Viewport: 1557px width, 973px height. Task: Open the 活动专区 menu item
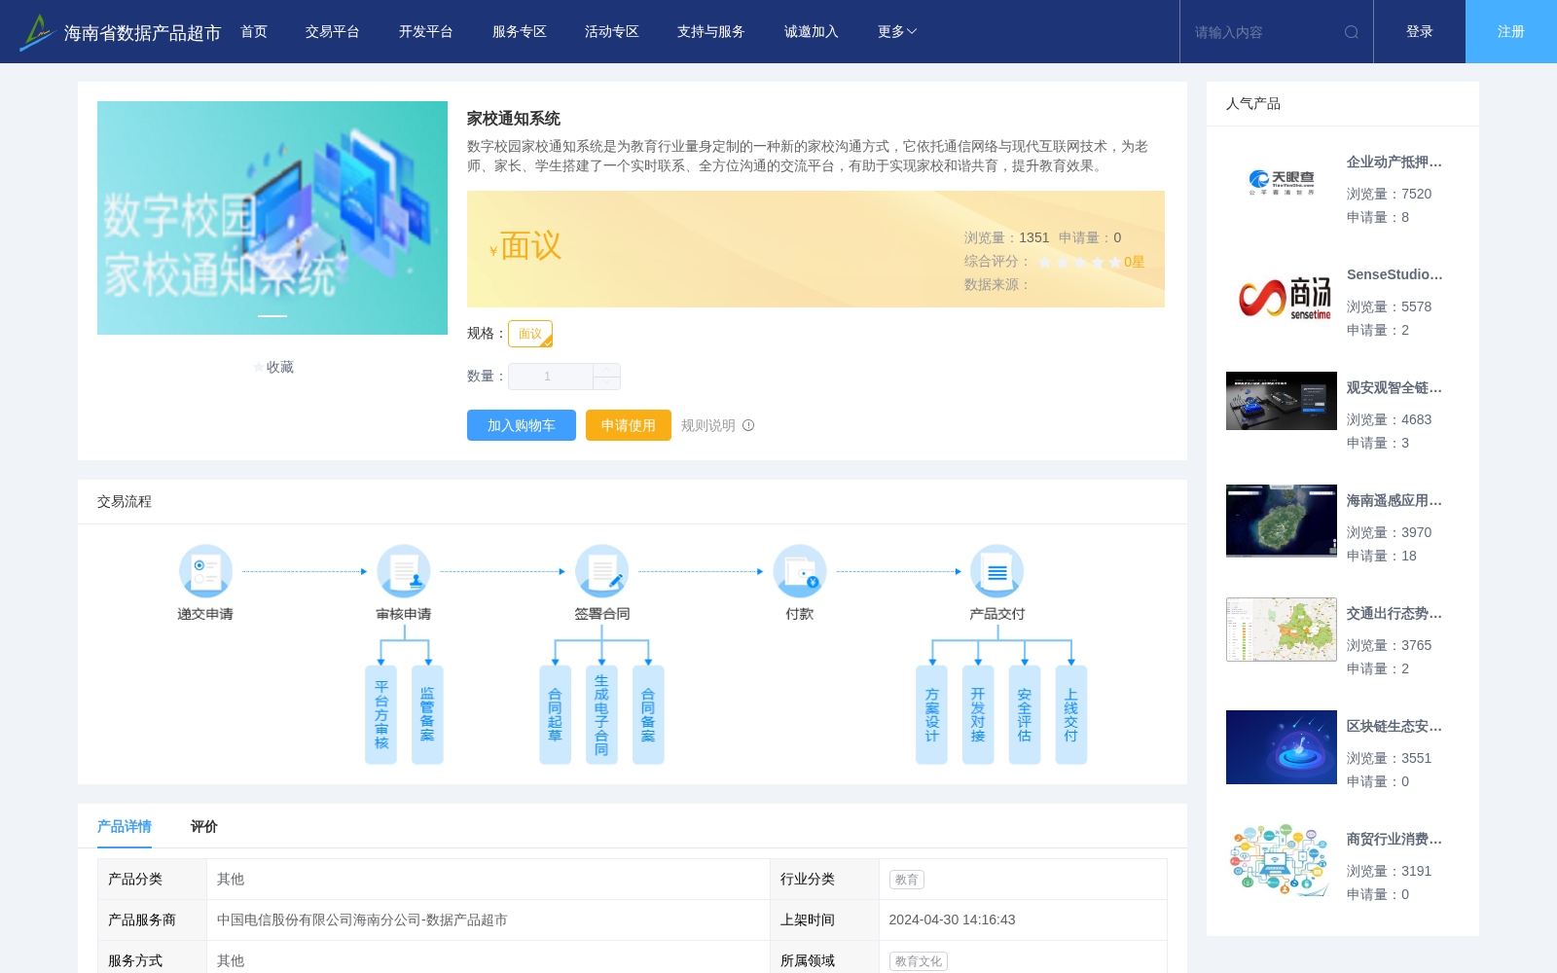click(x=612, y=32)
